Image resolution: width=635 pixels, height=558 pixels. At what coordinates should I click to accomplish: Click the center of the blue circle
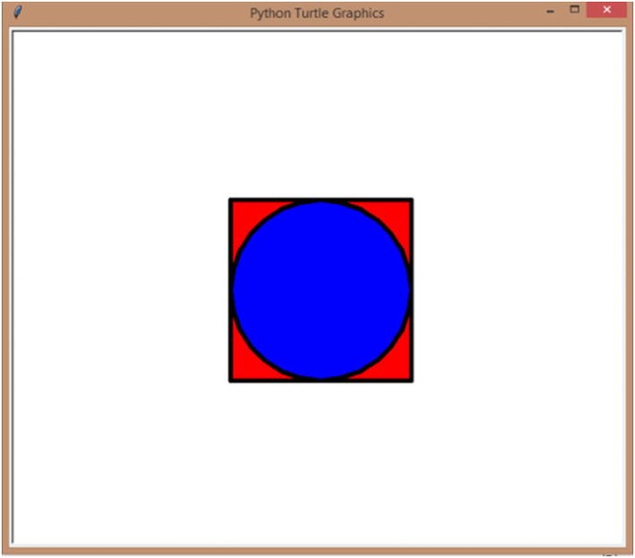[x=321, y=290]
